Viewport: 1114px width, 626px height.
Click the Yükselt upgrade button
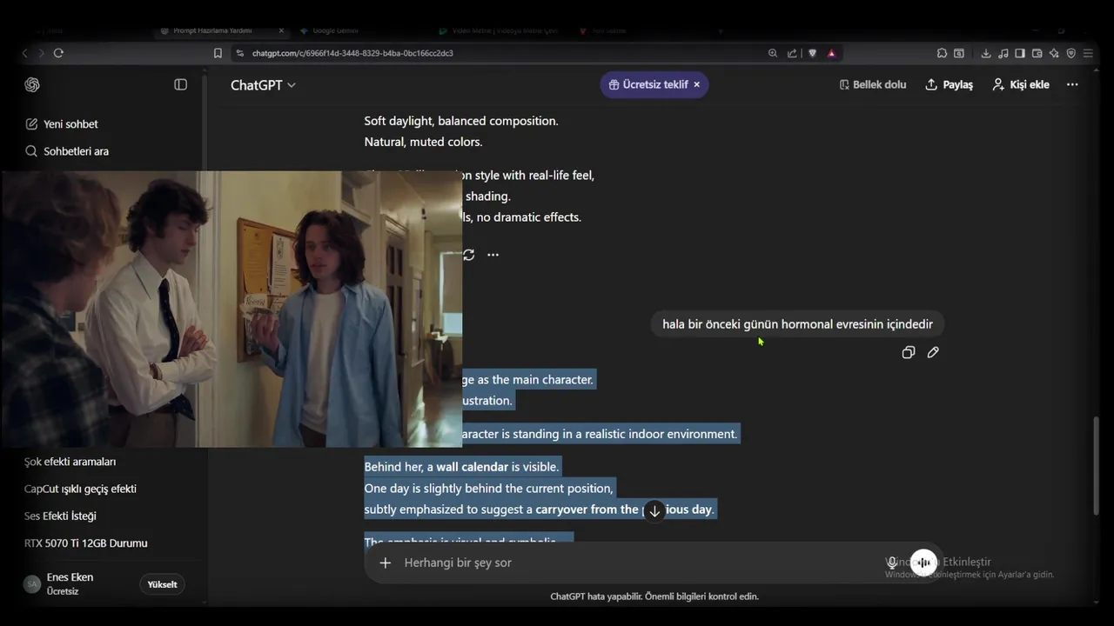(x=162, y=584)
